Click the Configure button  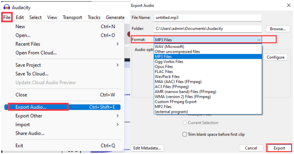(275, 57)
